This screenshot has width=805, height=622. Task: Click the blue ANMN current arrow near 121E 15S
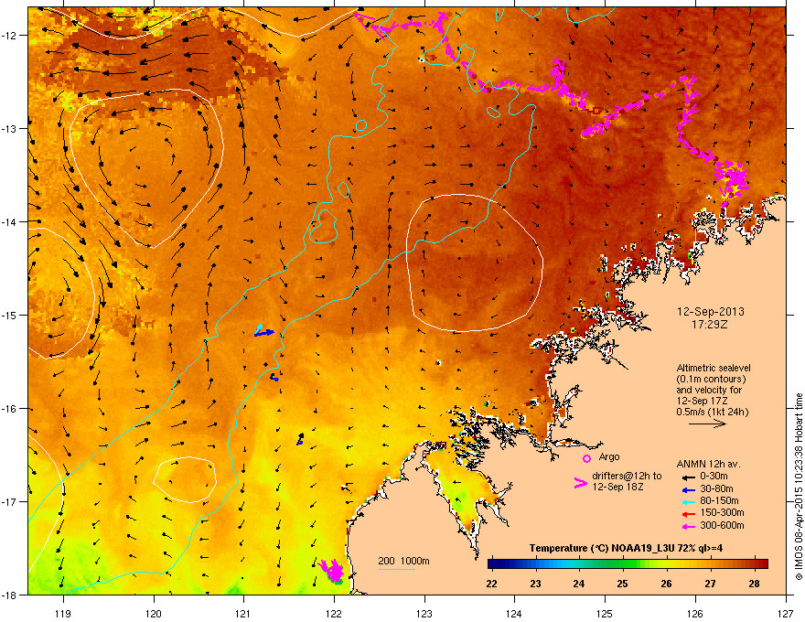265,333
